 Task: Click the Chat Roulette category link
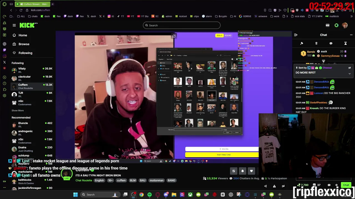(x=84, y=180)
